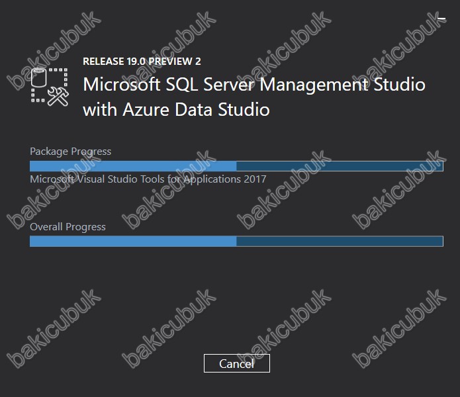Click the SQL Server Management Studio installer logo
Viewport: 460px width, 397px height.
[x=50, y=87]
